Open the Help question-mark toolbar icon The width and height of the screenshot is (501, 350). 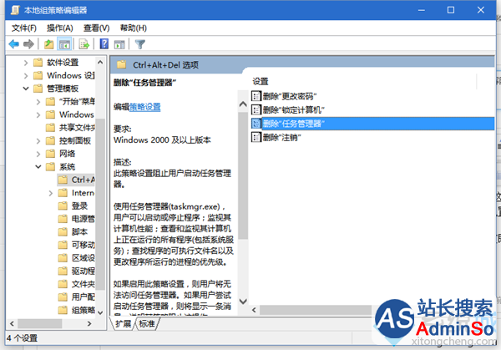click(104, 43)
